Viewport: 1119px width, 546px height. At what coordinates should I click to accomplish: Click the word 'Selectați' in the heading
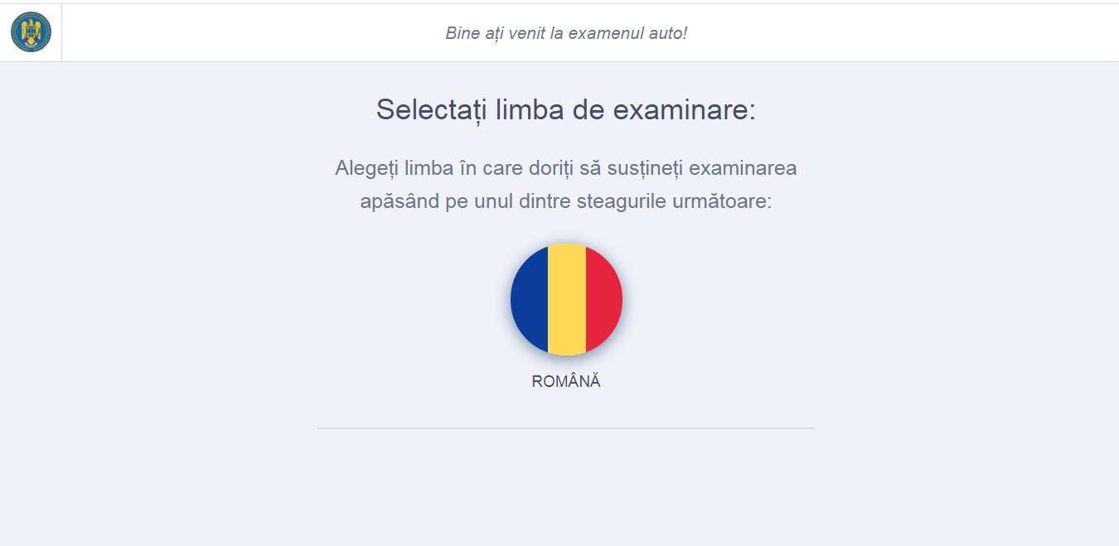(x=432, y=109)
